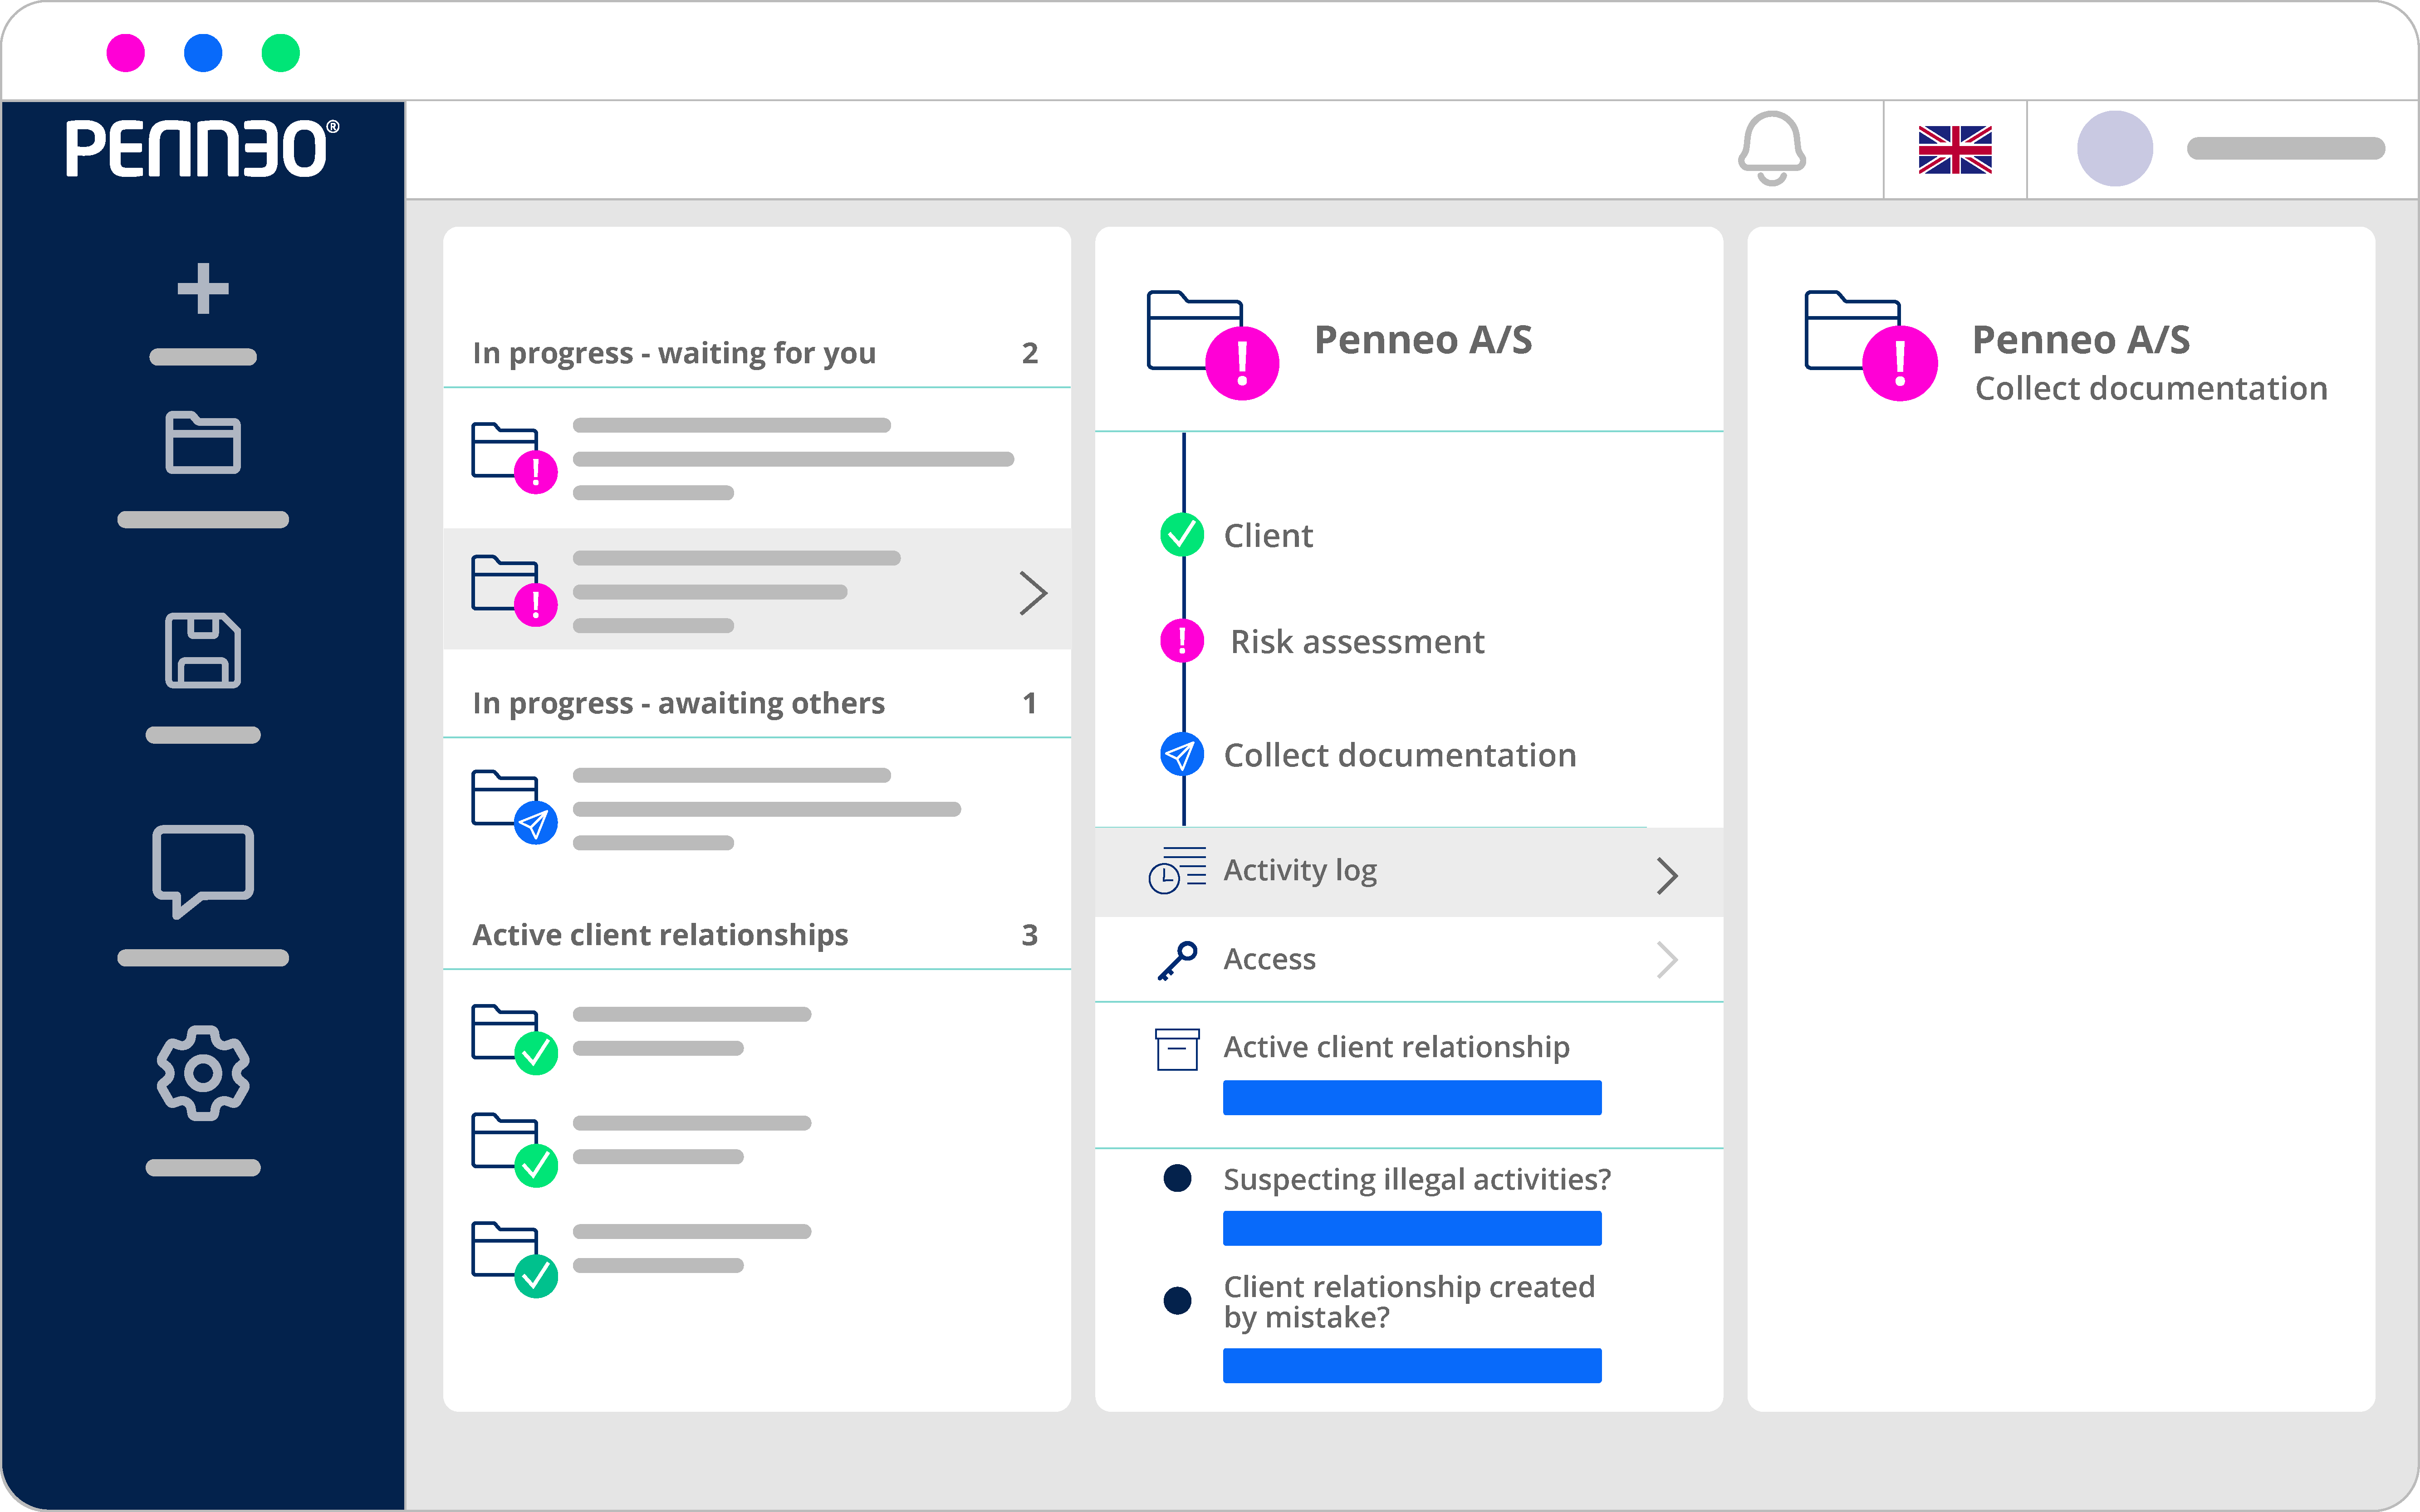Select the Client relationship created by mistake bullet
This screenshot has height=1512, width=2420.
[x=1177, y=1300]
